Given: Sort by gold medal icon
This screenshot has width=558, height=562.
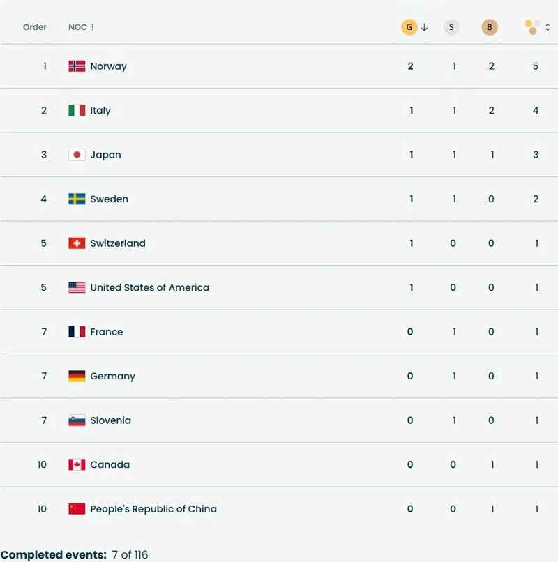Looking at the screenshot, I should pos(409,27).
